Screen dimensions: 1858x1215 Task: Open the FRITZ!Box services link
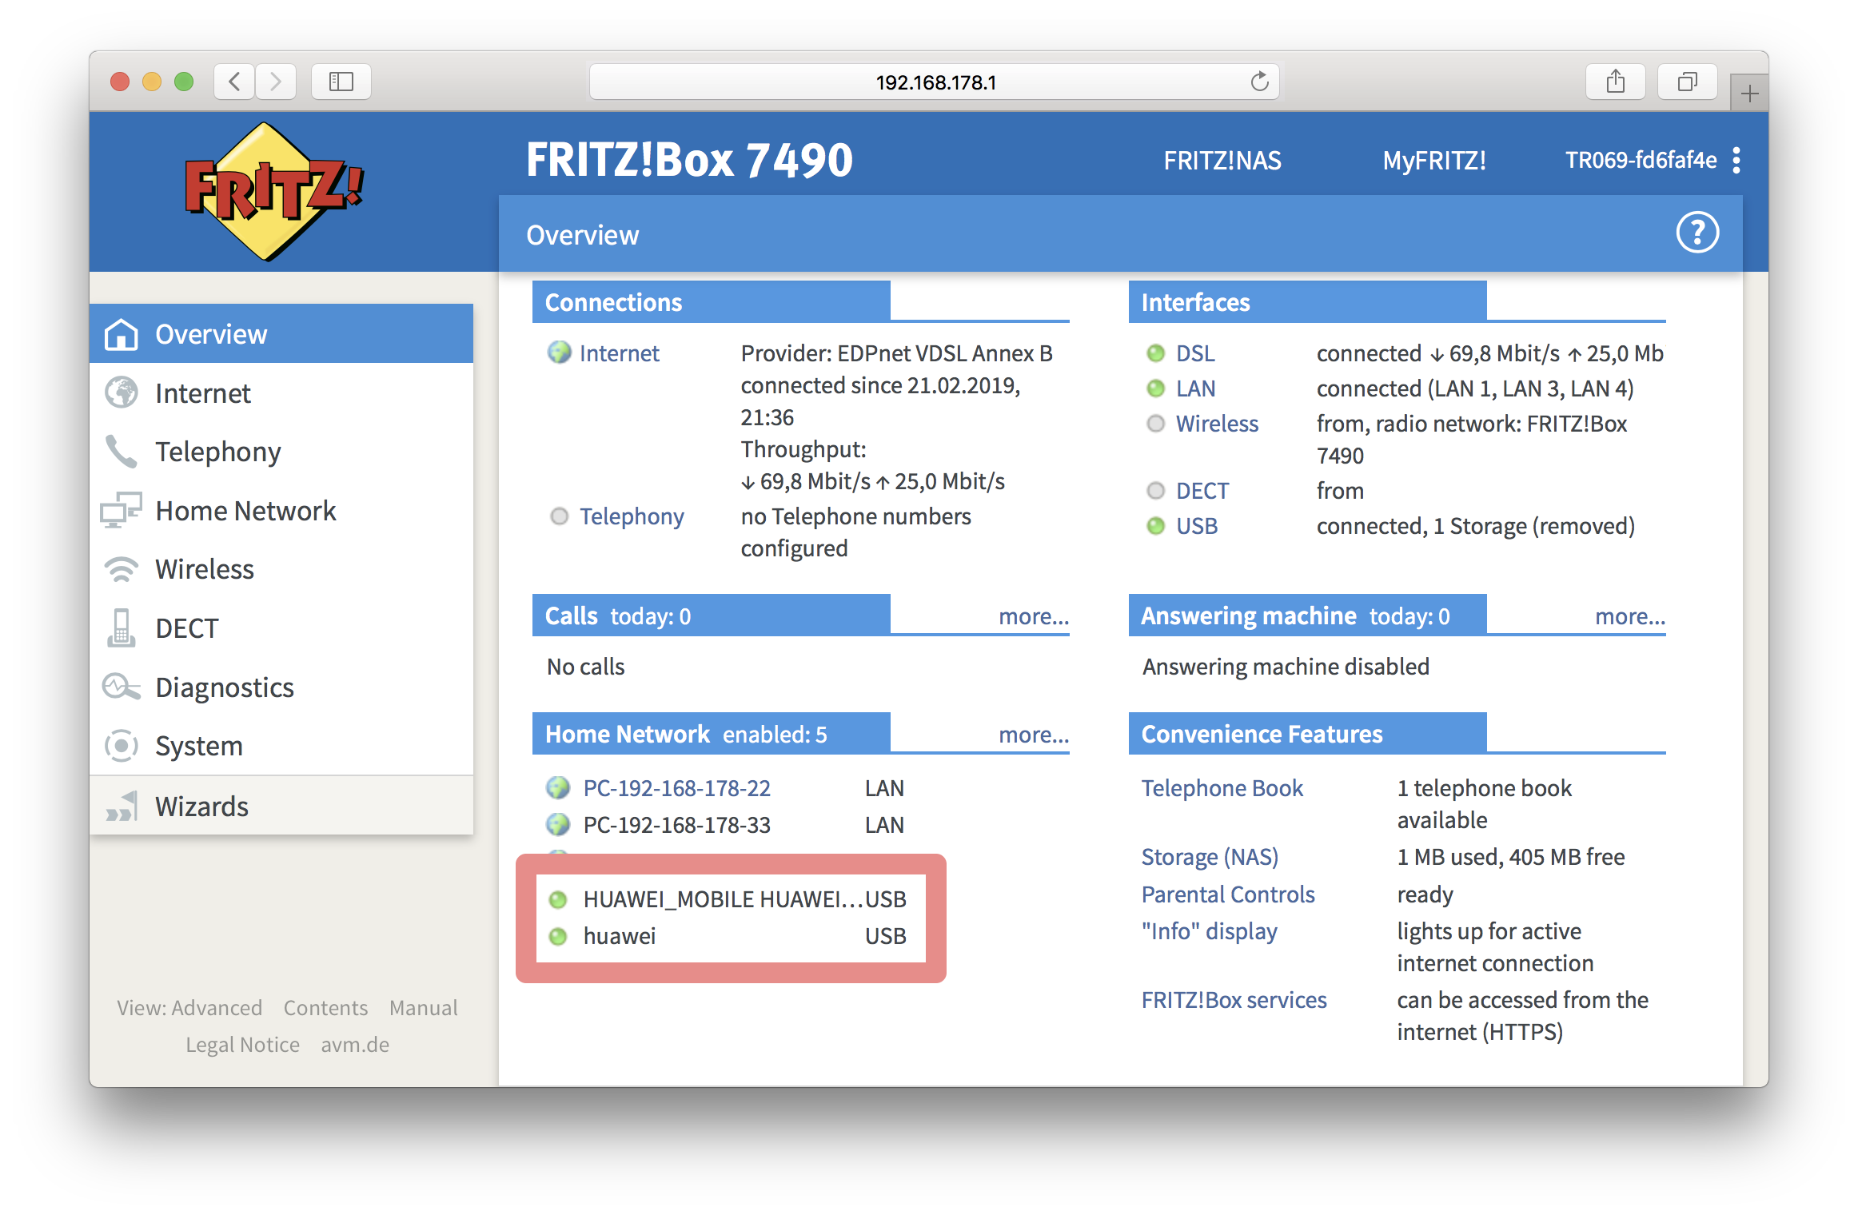(1234, 1000)
